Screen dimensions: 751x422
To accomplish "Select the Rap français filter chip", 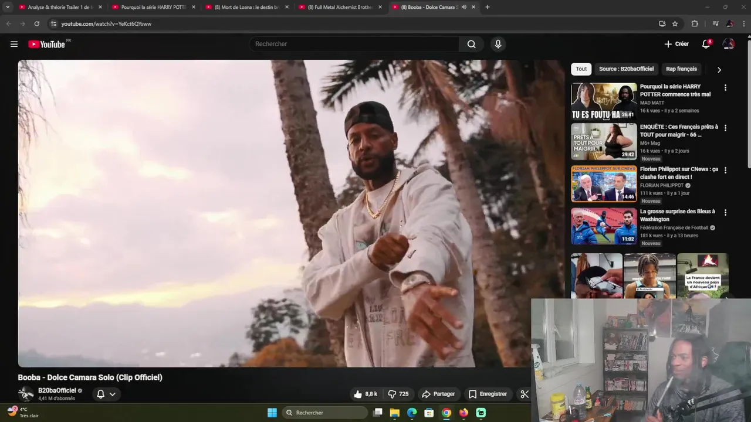I will (x=681, y=69).
